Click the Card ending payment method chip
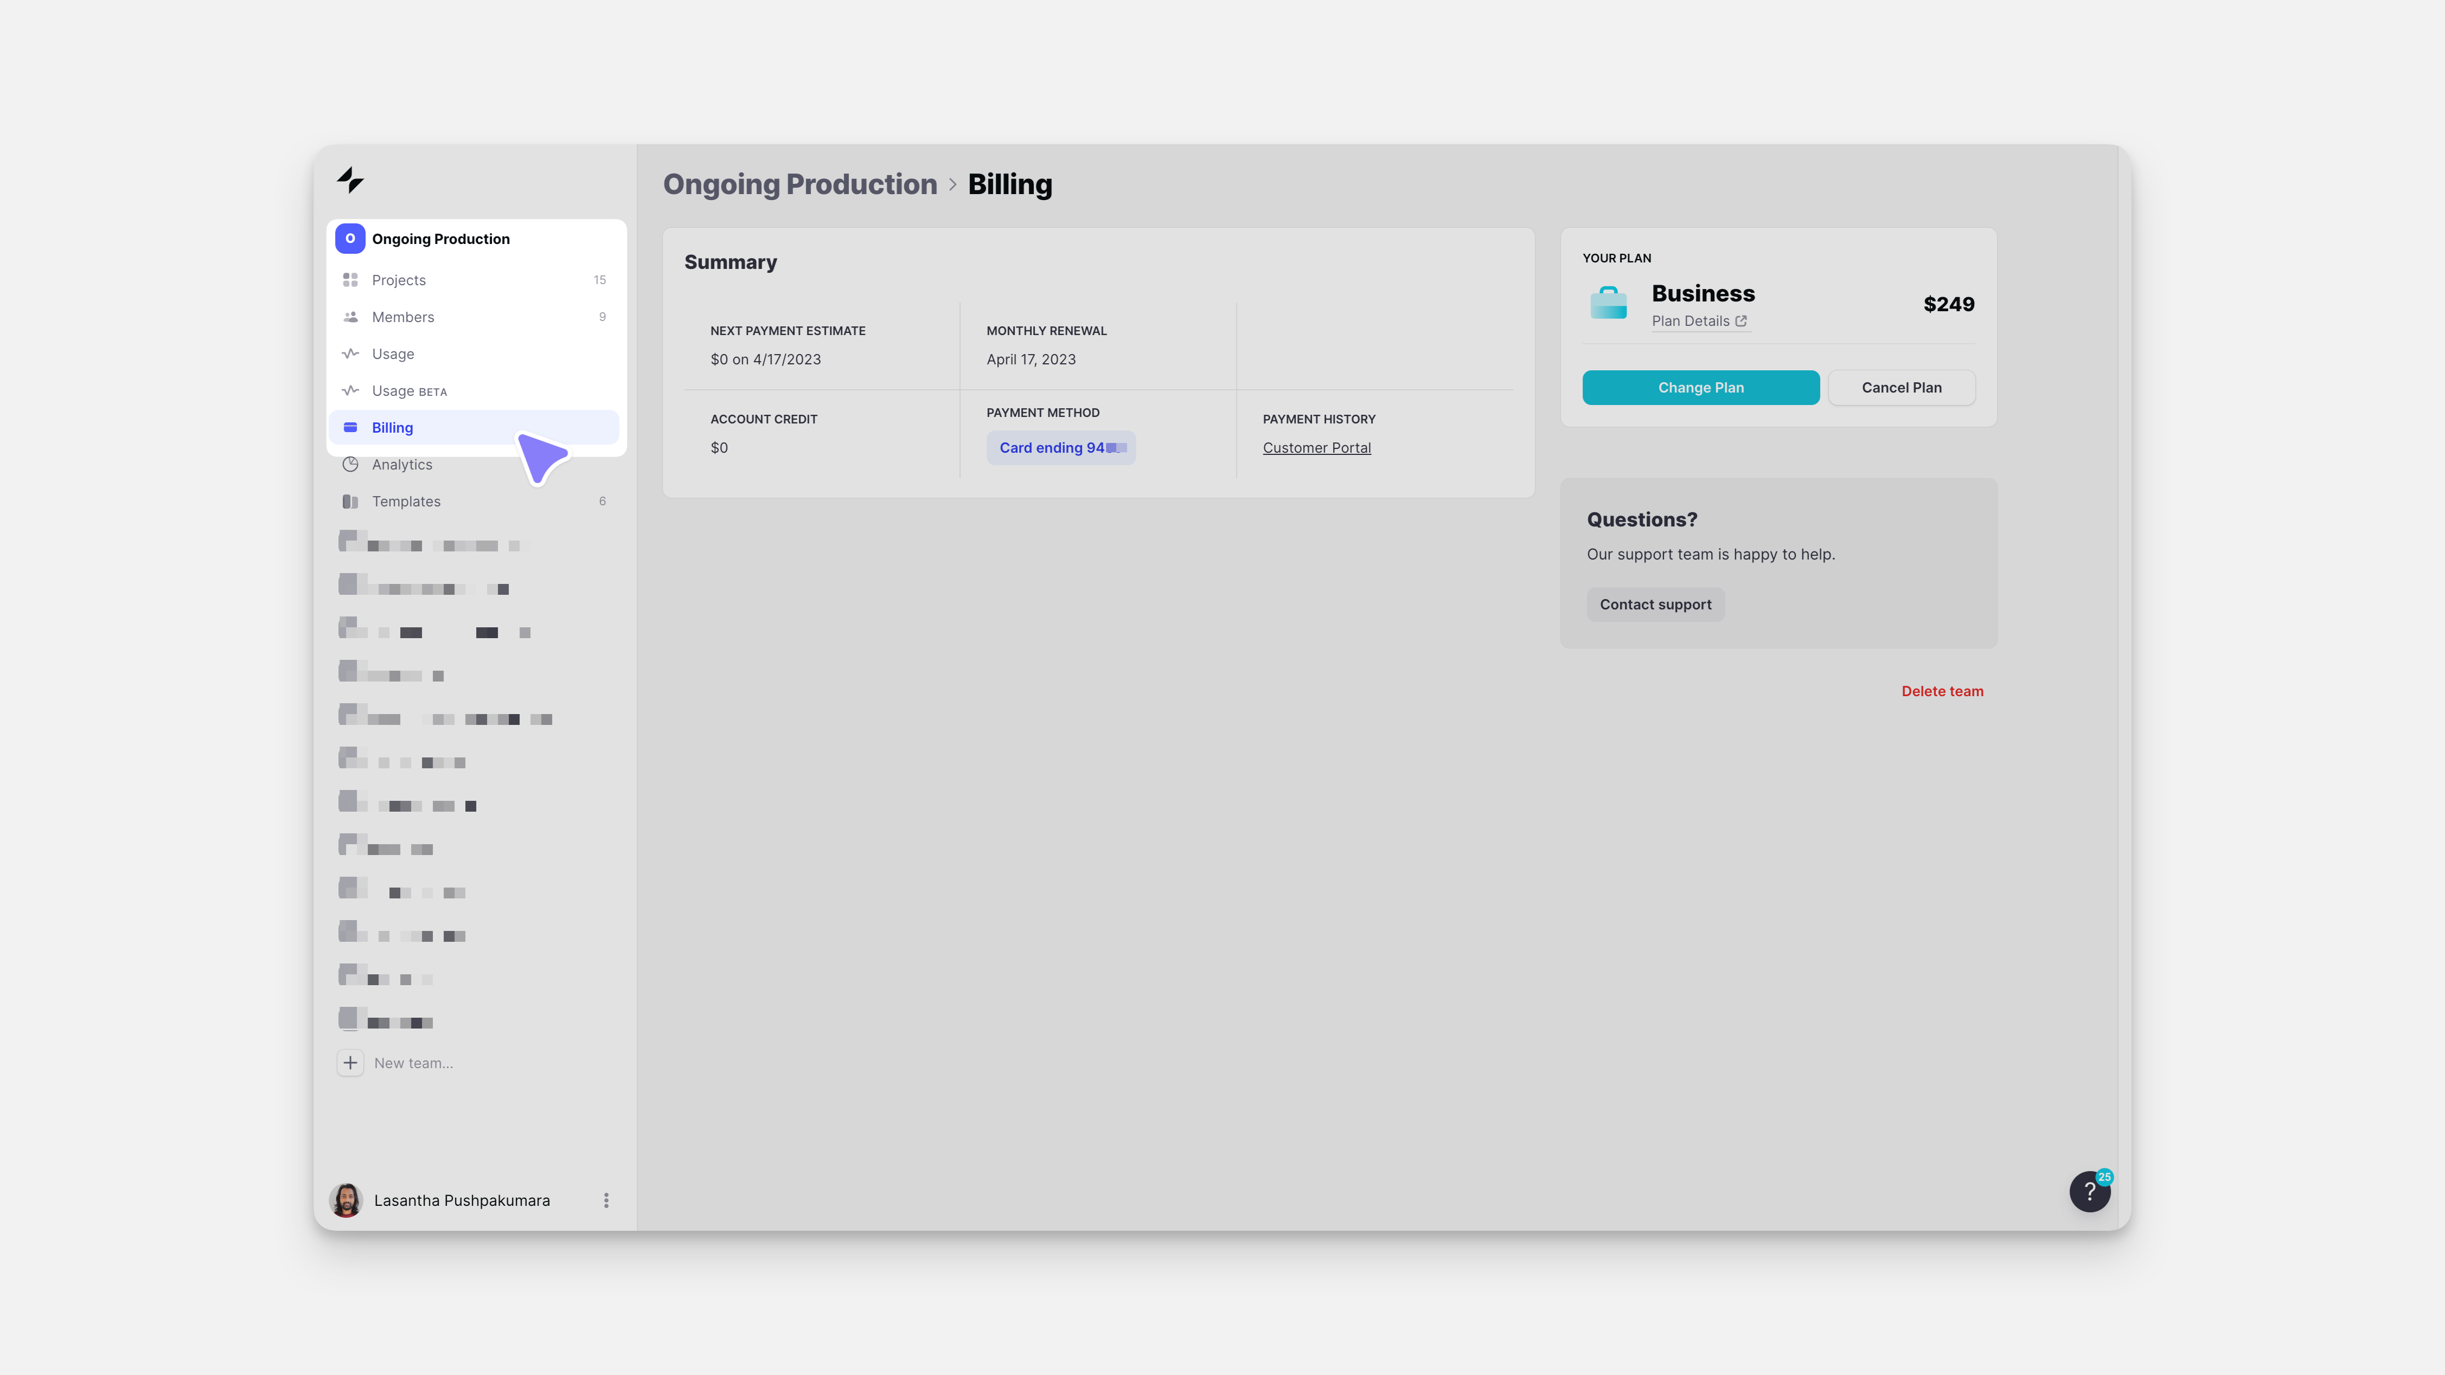2445x1375 pixels. click(1060, 448)
